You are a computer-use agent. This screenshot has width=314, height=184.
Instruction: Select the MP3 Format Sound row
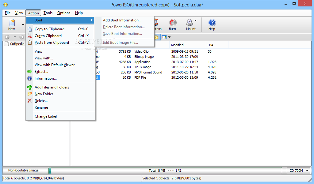[x=156, y=72]
